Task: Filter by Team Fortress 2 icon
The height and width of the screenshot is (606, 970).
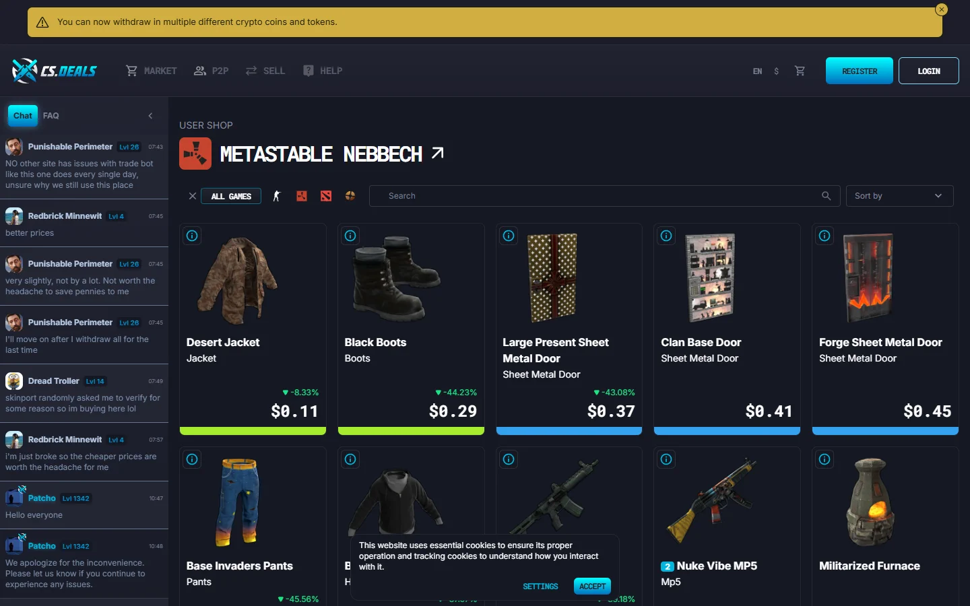Action: (350, 196)
